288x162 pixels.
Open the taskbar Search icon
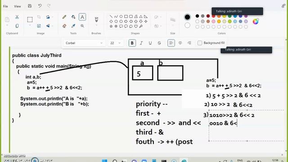(115, 161)
